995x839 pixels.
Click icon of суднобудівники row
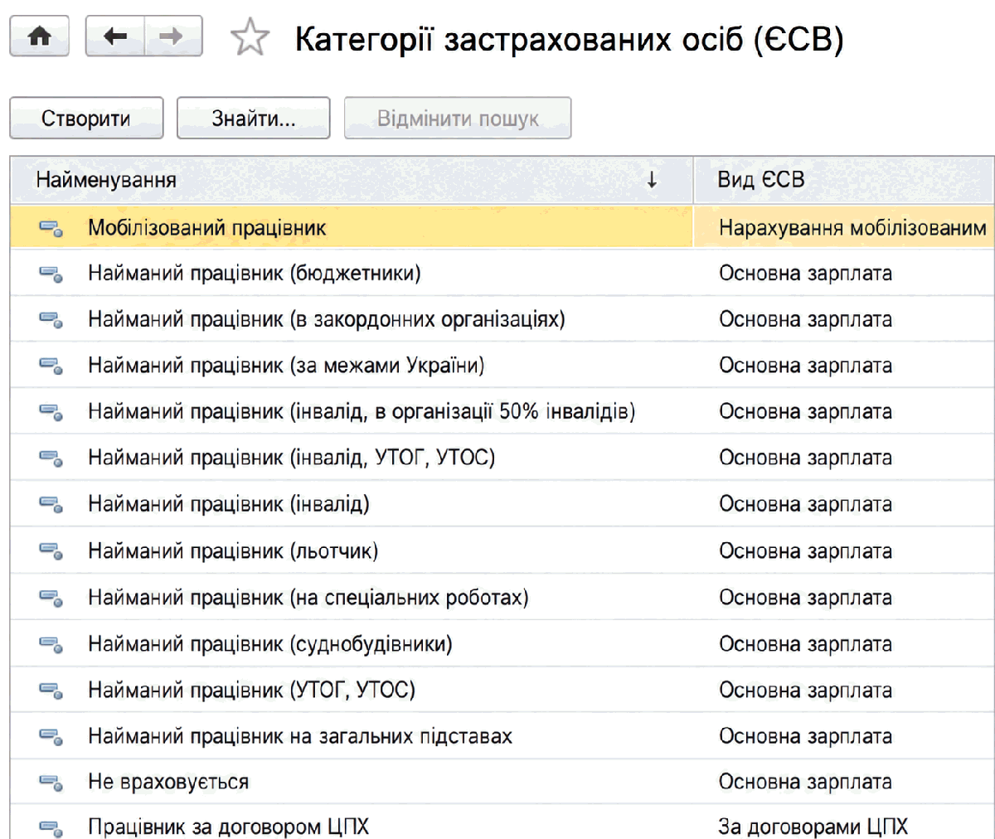pos(51,644)
